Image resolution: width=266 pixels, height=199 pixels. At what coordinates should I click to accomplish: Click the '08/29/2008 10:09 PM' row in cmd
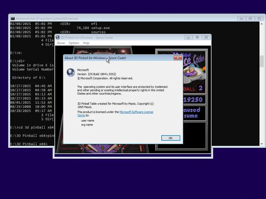click(x=31, y=107)
